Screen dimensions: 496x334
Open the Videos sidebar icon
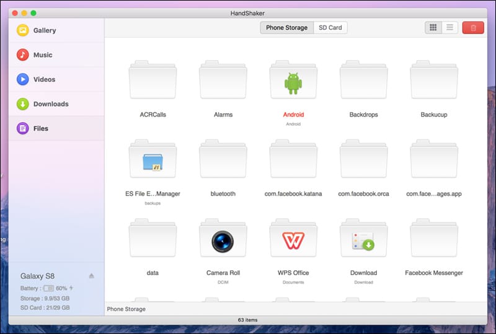point(23,79)
